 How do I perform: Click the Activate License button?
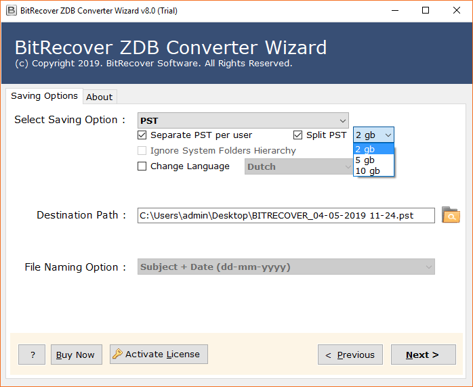coord(159,354)
